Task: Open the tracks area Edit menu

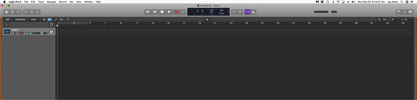Action: 9,20
